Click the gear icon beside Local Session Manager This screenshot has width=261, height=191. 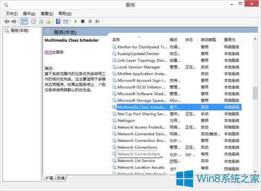pyautogui.click(x=114, y=67)
